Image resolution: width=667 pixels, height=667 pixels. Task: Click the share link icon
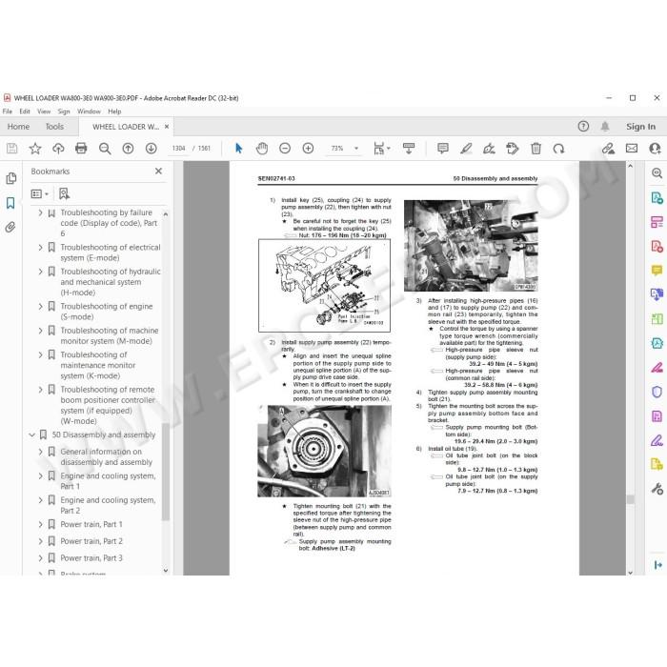[x=608, y=148]
